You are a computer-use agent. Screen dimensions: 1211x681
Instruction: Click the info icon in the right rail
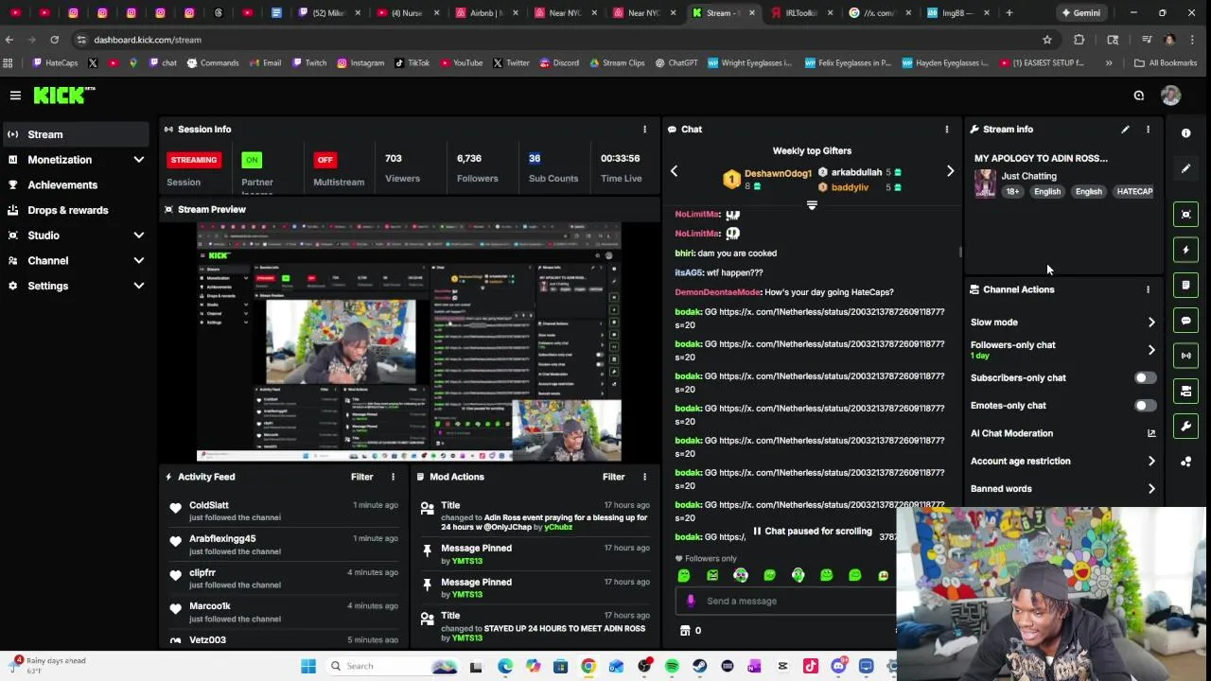coord(1185,133)
